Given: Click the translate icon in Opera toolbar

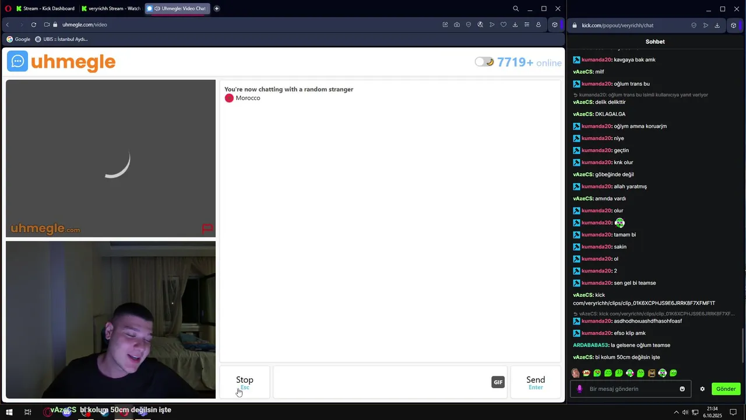Looking at the screenshot, I should [480, 24].
